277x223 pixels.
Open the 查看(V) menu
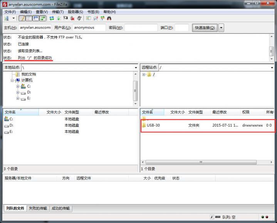tap(42, 12)
